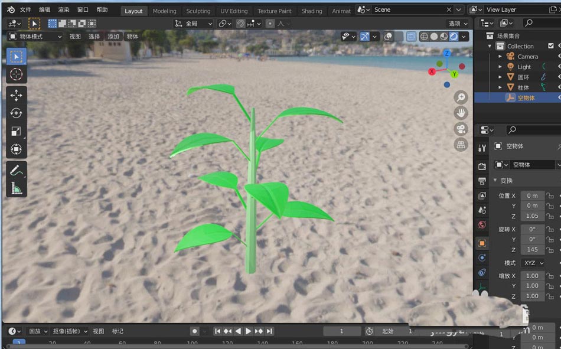Open the 全局 transform orientation dropdown
Image resolution: width=561 pixels, height=349 pixels.
pos(194,24)
